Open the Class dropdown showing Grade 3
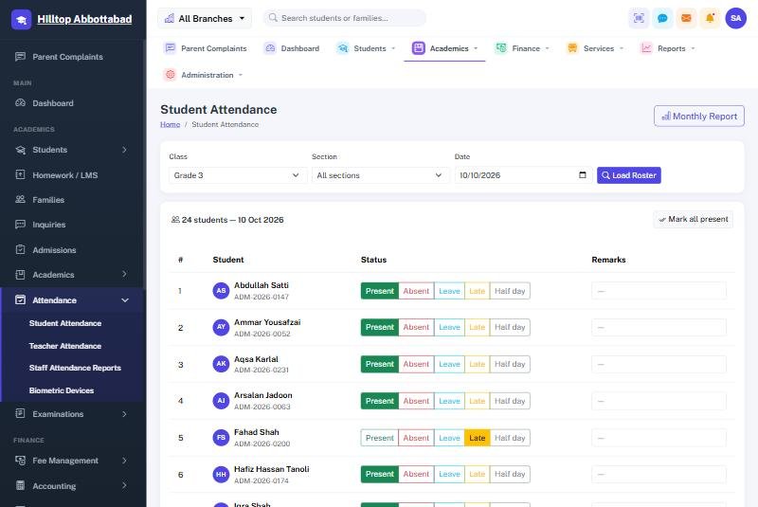The height and width of the screenshot is (507, 758). click(238, 175)
